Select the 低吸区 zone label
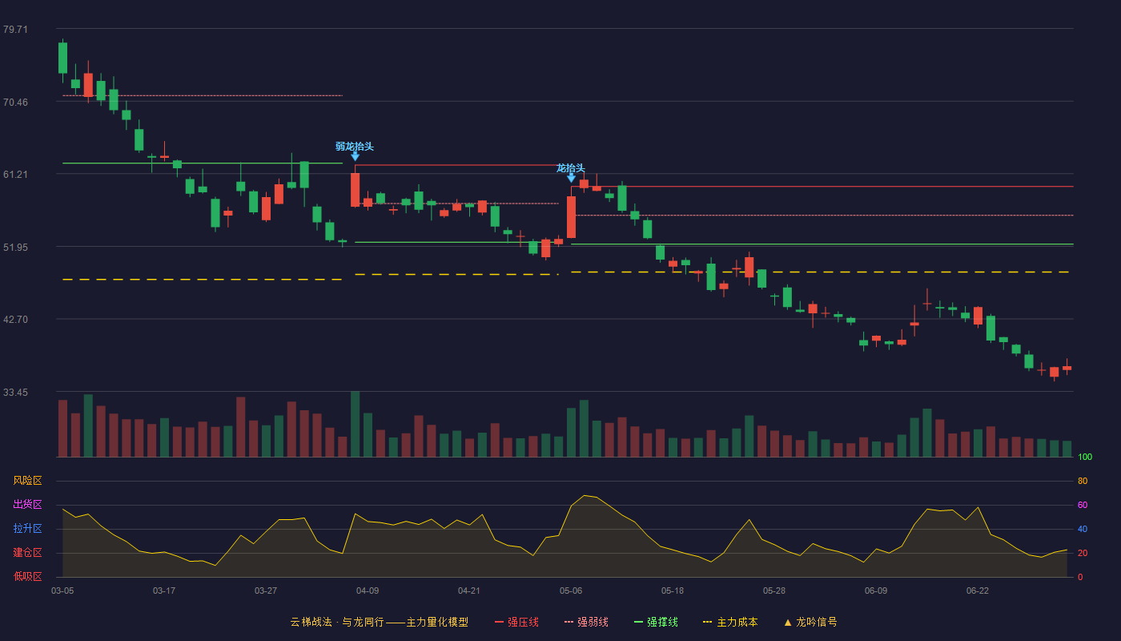The width and height of the screenshot is (1121, 641). (x=27, y=577)
